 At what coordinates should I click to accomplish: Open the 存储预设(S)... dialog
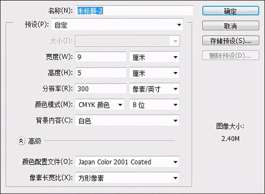click(x=231, y=41)
